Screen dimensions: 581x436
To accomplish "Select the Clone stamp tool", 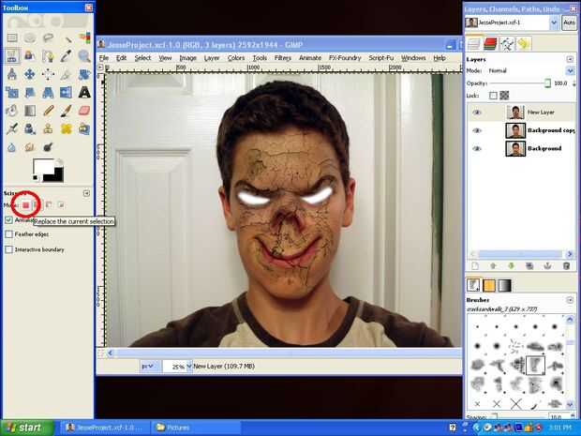I will pyautogui.click(x=48, y=128).
